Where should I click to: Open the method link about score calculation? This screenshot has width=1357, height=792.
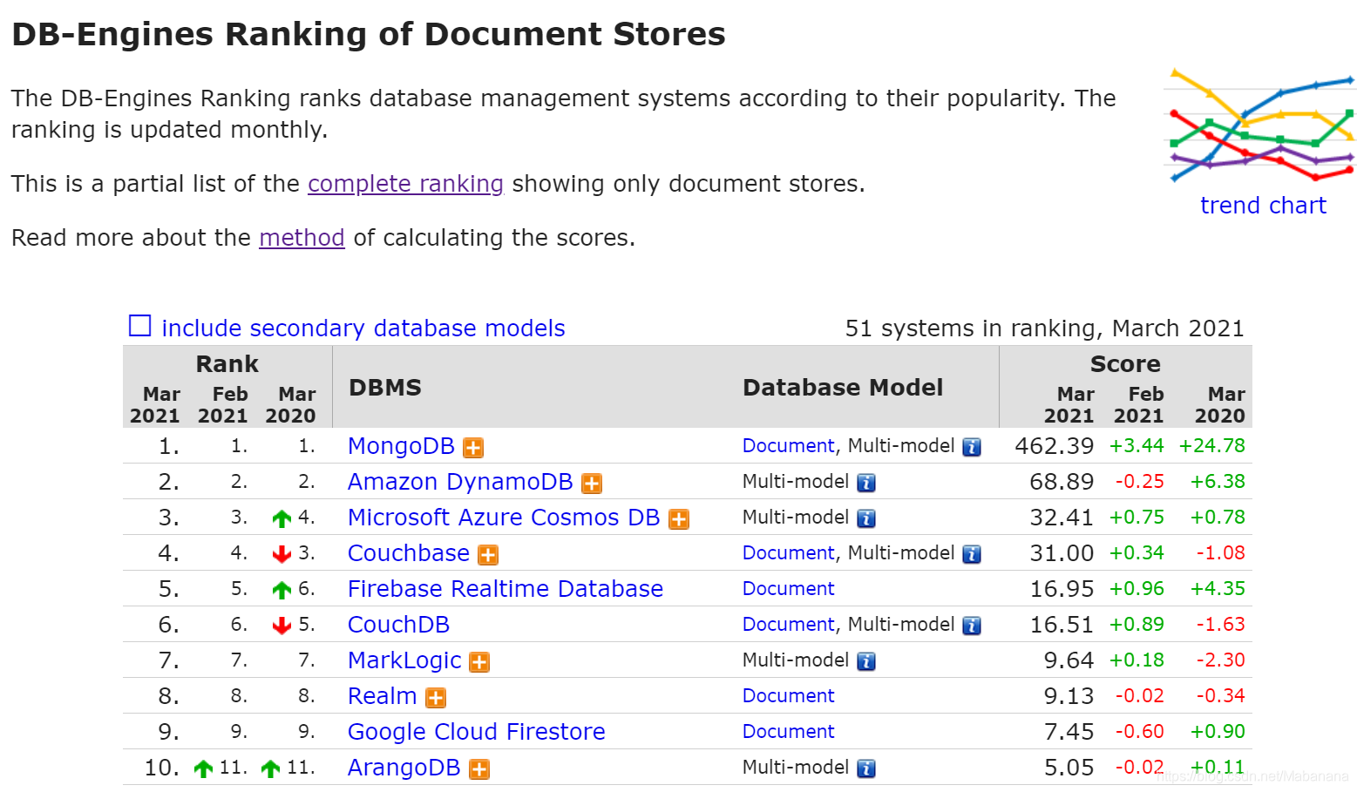click(302, 238)
